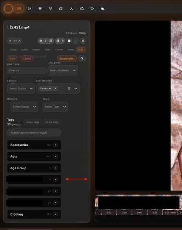
Task: Click the 1080p resolution label
Action: 82,33
